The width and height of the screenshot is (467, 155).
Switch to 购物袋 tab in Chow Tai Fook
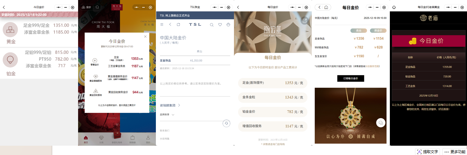133,139
